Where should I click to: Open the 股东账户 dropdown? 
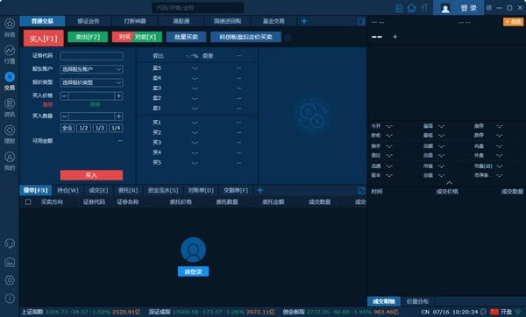pyautogui.click(x=91, y=69)
